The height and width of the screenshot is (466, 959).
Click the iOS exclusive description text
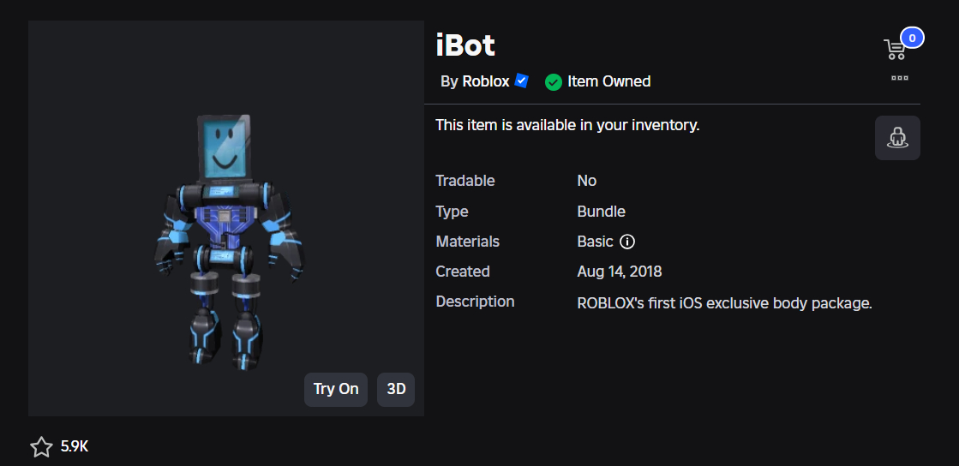point(724,303)
